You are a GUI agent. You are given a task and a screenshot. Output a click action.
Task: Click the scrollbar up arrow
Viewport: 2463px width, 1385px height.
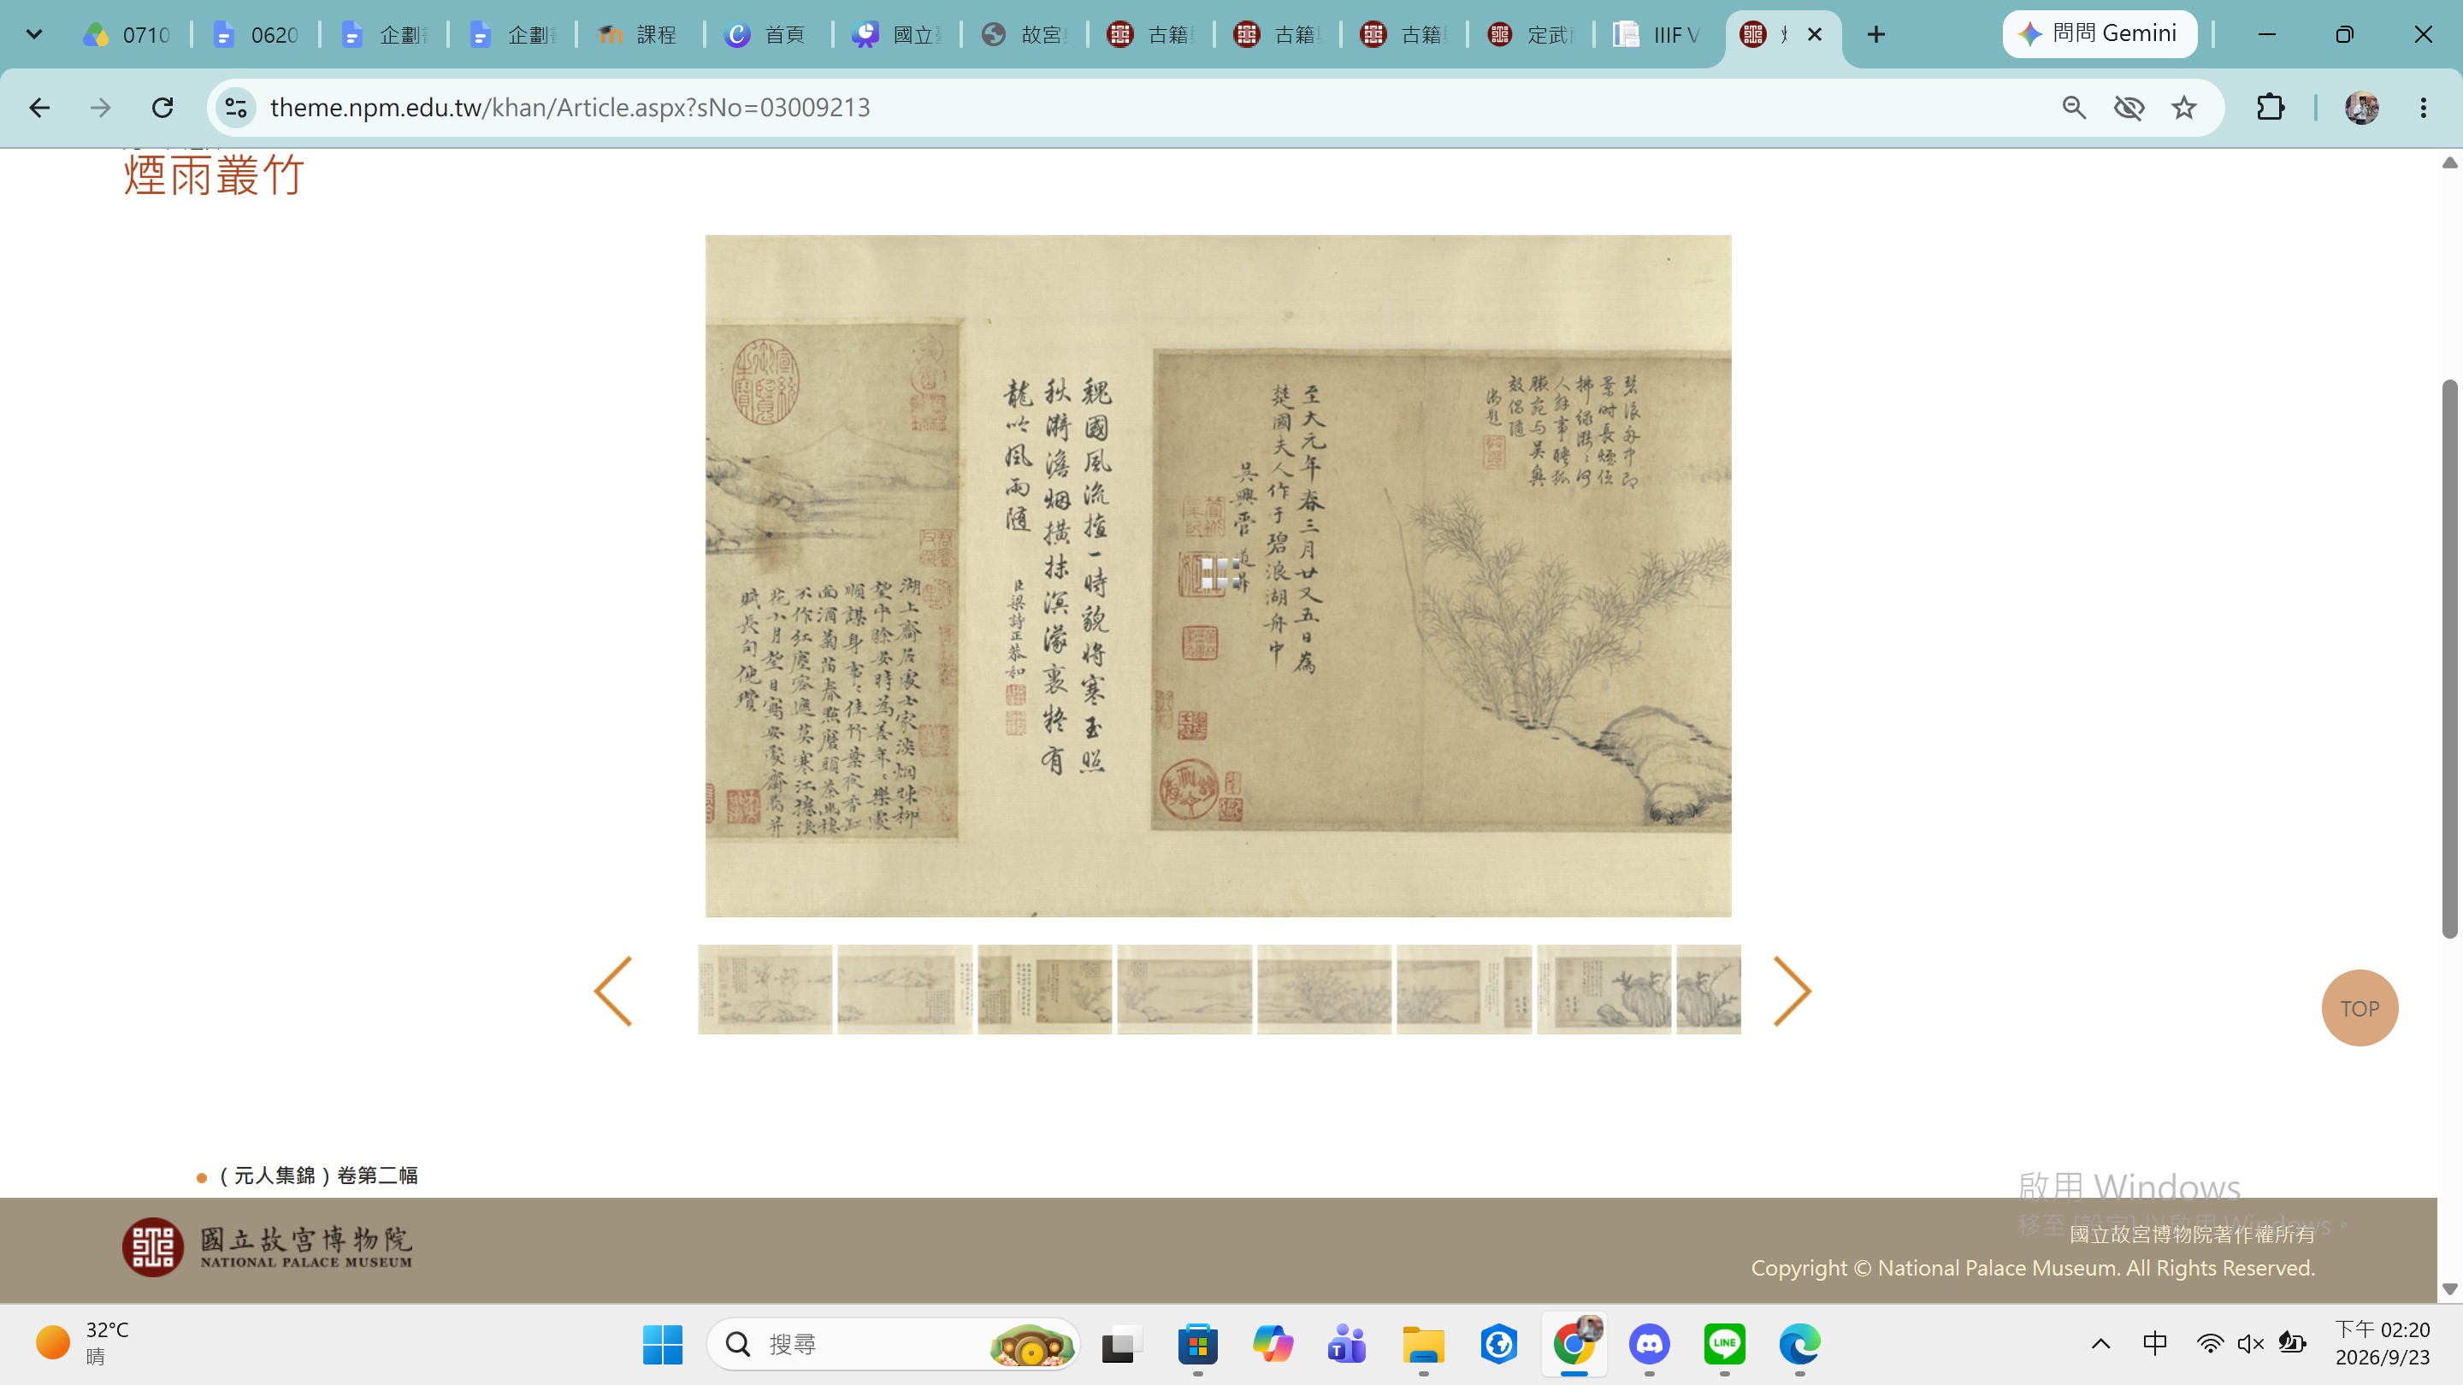pos(2449,162)
